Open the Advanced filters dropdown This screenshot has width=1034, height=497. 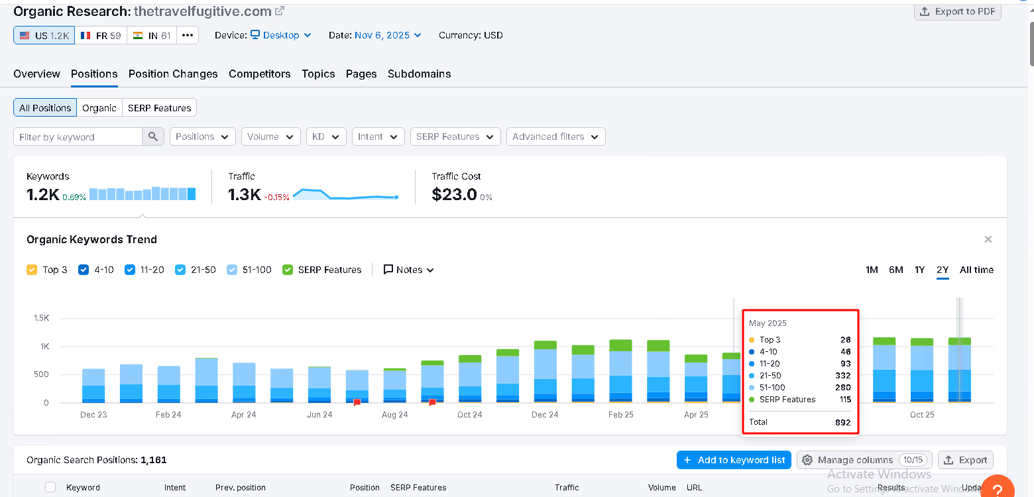pyautogui.click(x=555, y=137)
